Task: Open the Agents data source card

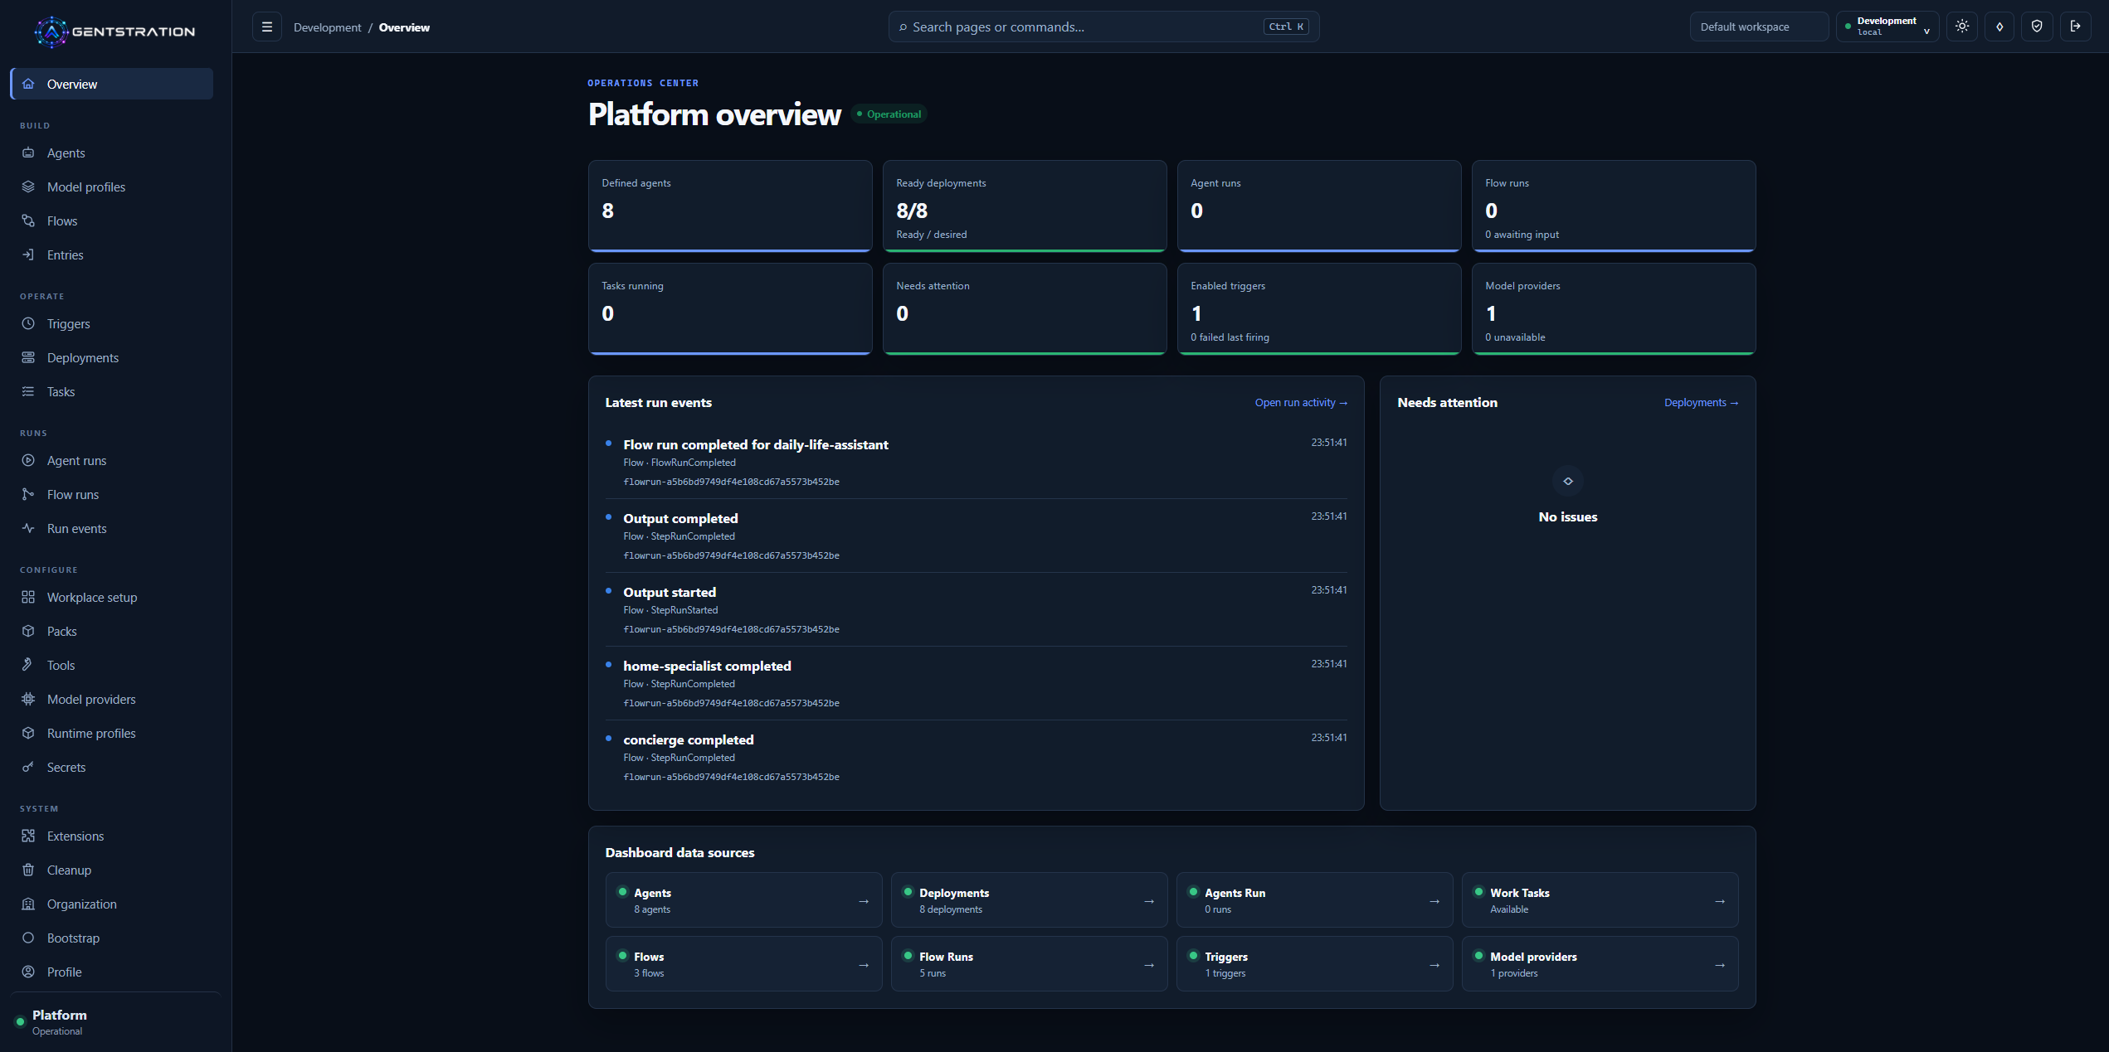Action: click(743, 899)
